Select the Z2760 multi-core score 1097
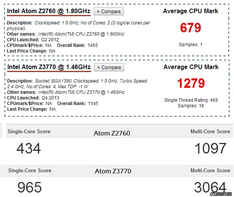234x197 pixels. pyautogui.click(x=211, y=148)
